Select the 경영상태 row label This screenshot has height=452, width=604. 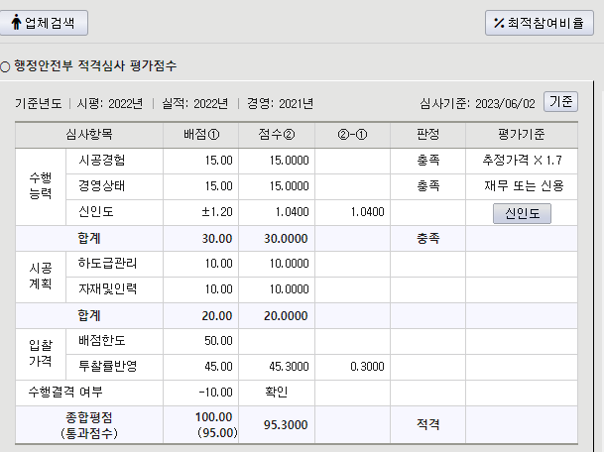102,186
